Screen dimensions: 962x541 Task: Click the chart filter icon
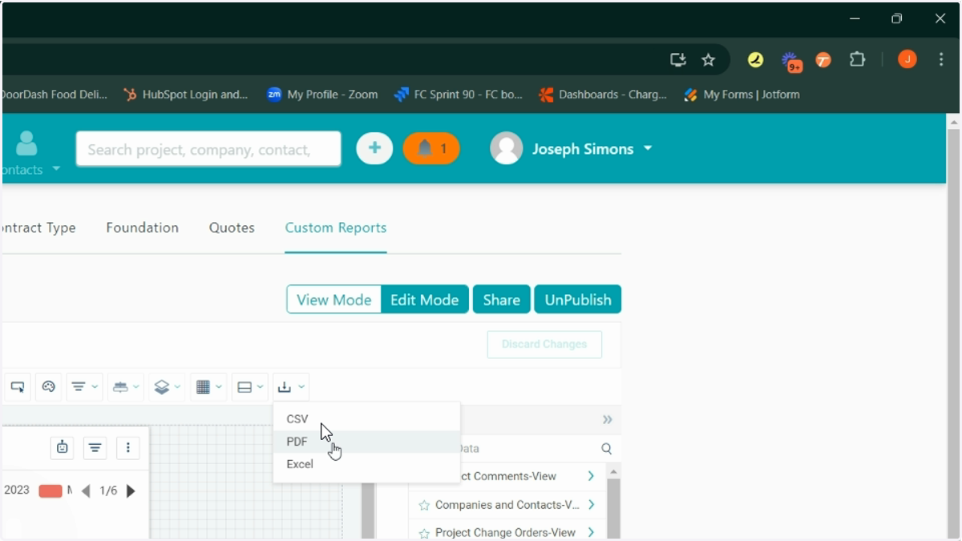(95, 448)
